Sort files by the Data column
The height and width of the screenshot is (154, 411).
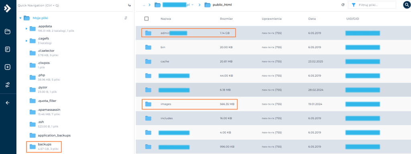tap(312, 19)
